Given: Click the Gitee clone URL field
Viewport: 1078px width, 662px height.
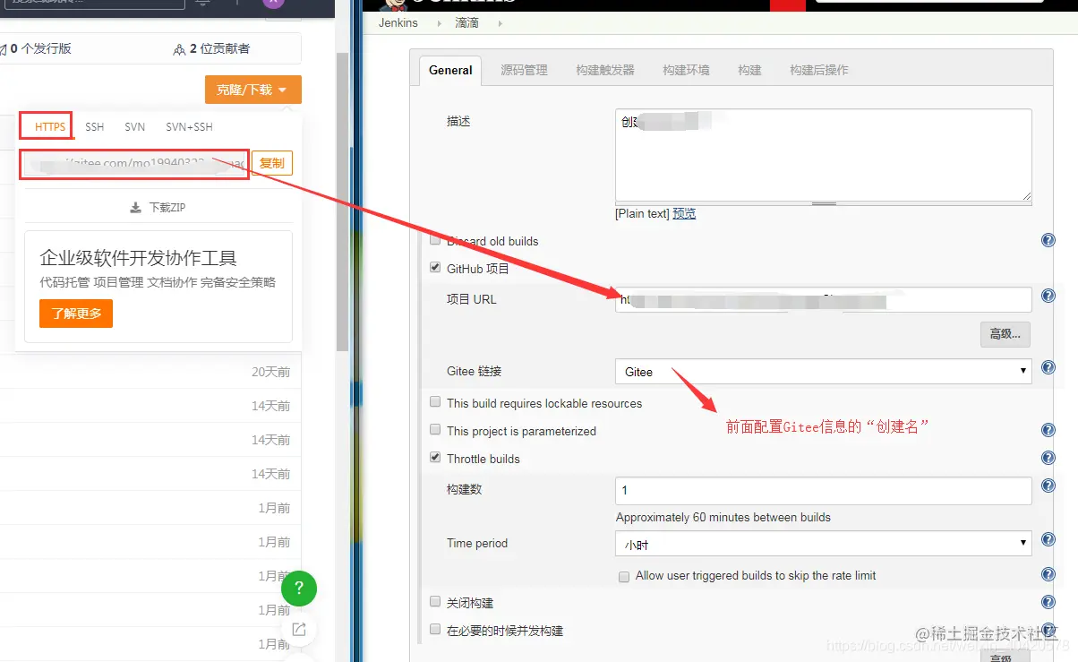Looking at the screenshot, I should pos(133,164).
